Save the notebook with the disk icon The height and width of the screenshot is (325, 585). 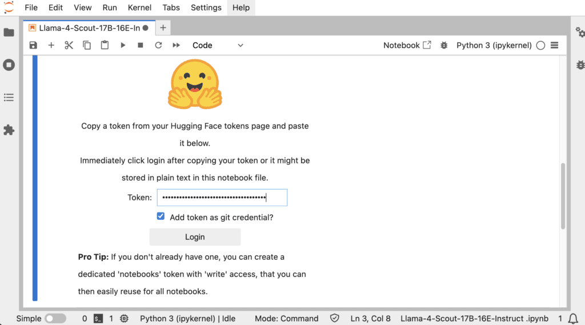click(33, 45)
